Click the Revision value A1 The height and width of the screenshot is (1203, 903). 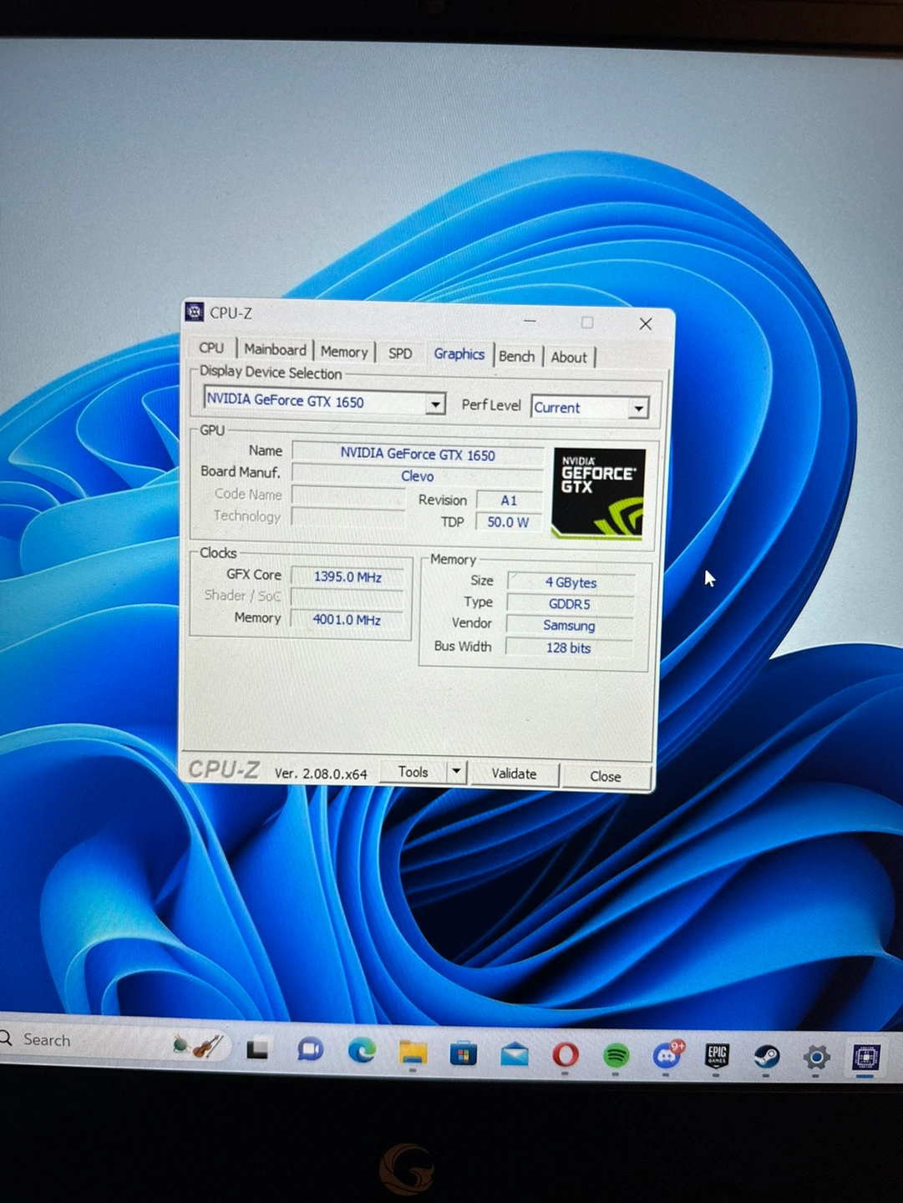[509, 500]
